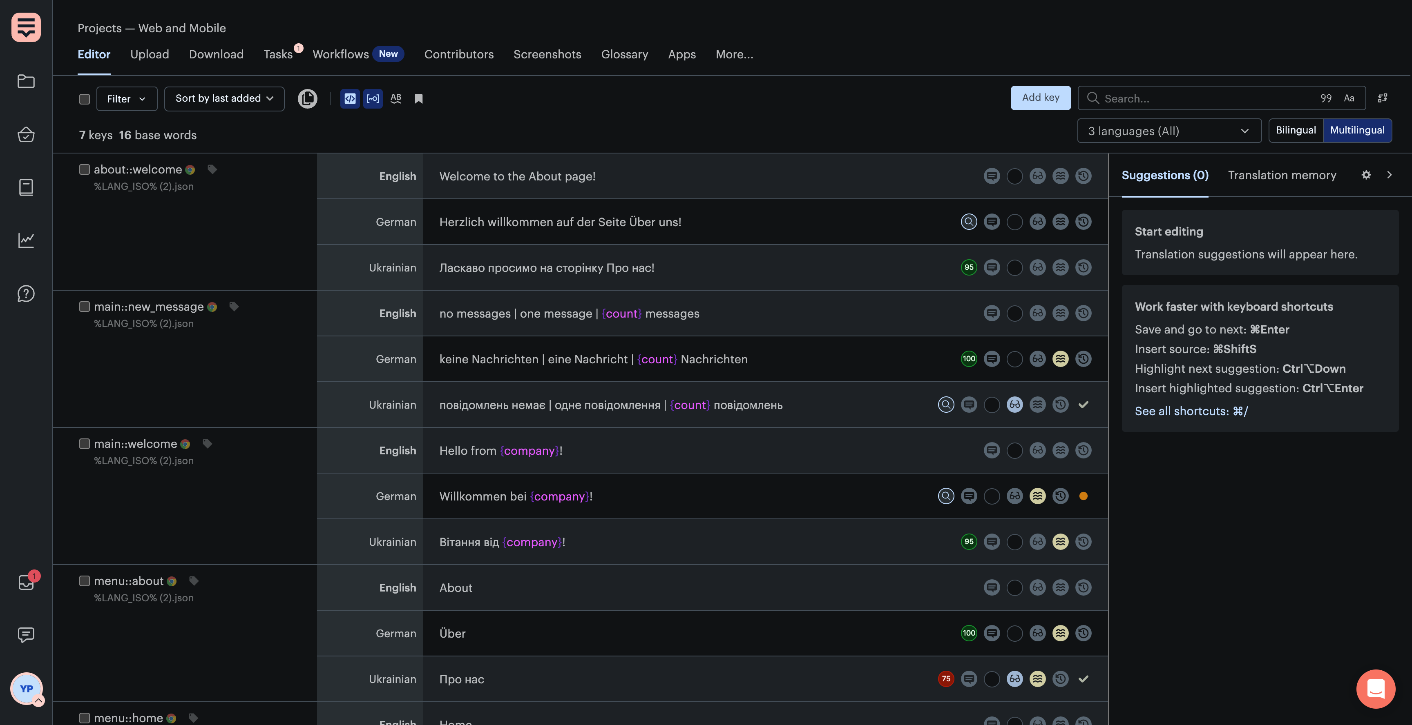1412x725 pixels.
Task: Toggle the reviewed status on the Ukrainian 'Про нас' row
Action: [x=1014, y=679]
